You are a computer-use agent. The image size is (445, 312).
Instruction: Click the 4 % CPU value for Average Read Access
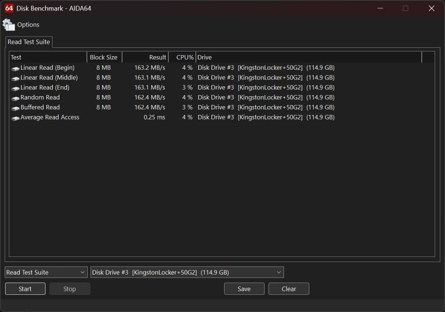pyautogui.click(x=187, y=117)
